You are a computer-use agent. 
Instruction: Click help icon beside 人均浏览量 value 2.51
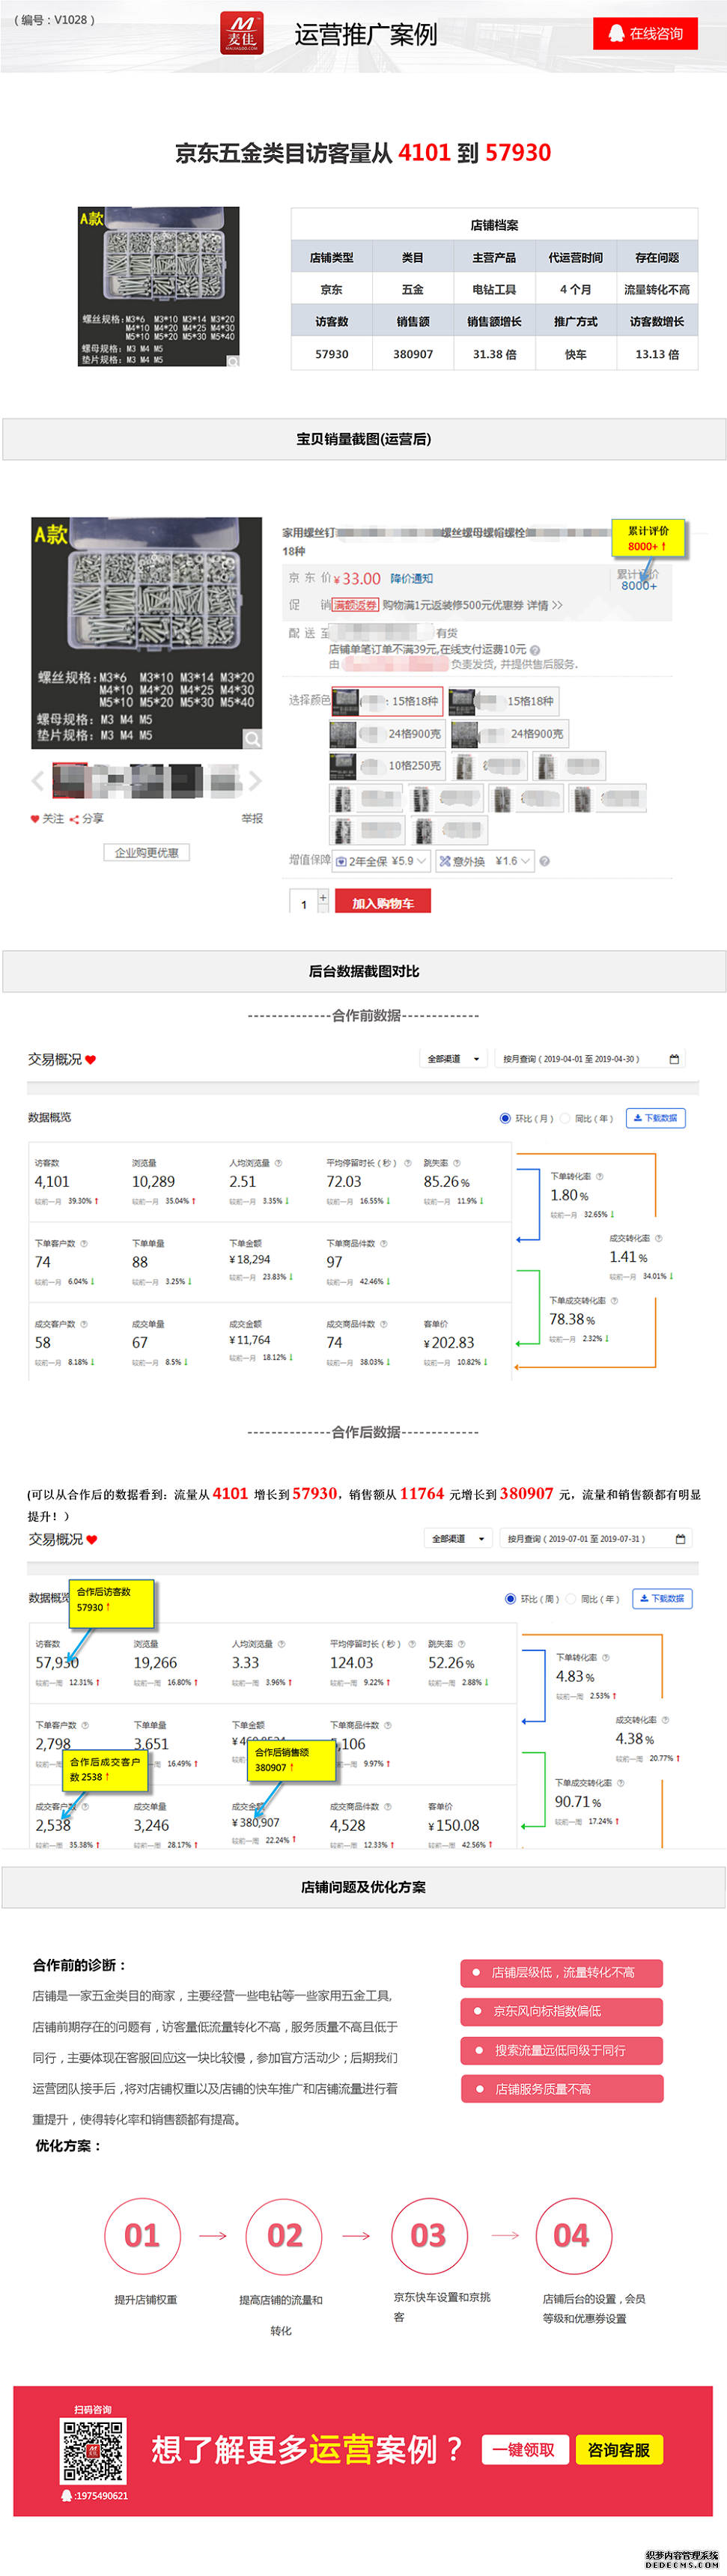279,1163
